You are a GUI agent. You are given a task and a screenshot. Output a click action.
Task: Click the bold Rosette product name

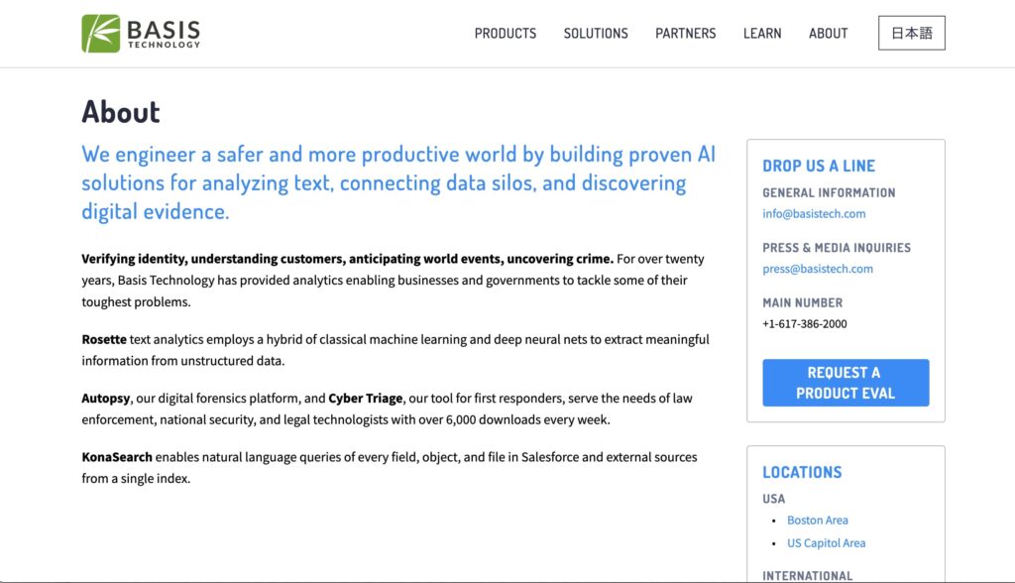click(104, 339)
